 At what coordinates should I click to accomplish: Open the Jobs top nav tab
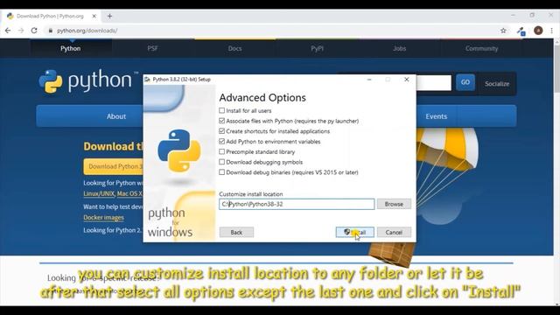tap(399, 49)
